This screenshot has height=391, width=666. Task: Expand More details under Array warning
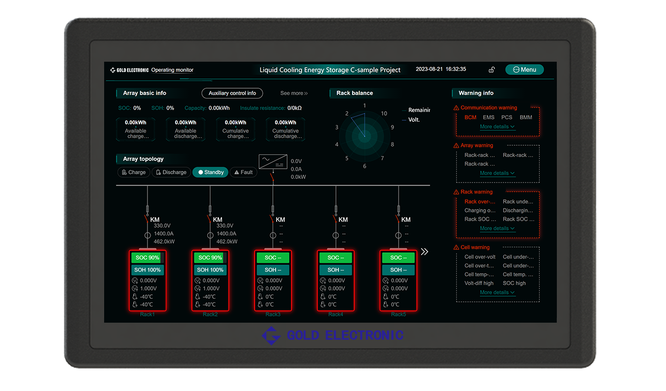pyautogui.click(x=497, y=173)
